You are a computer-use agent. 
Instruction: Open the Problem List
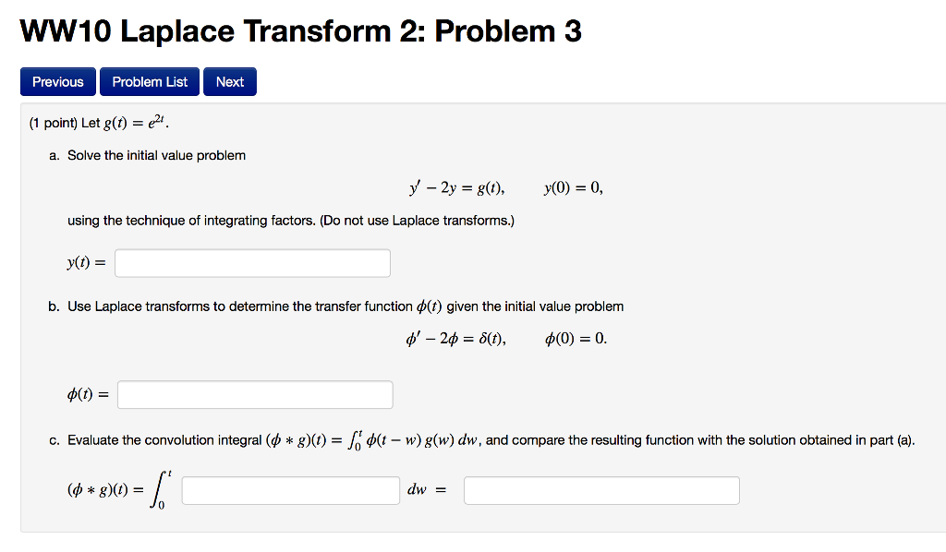click(x=149, y=81)
